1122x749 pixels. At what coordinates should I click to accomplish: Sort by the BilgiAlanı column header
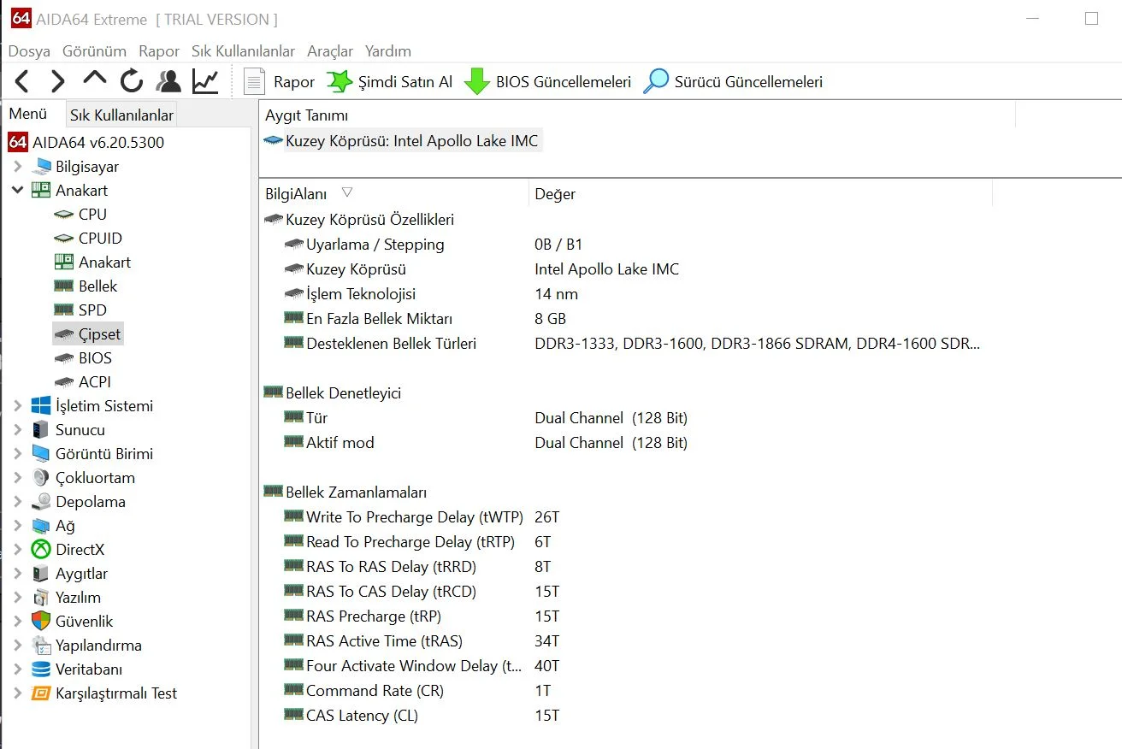tap(296, 194)
